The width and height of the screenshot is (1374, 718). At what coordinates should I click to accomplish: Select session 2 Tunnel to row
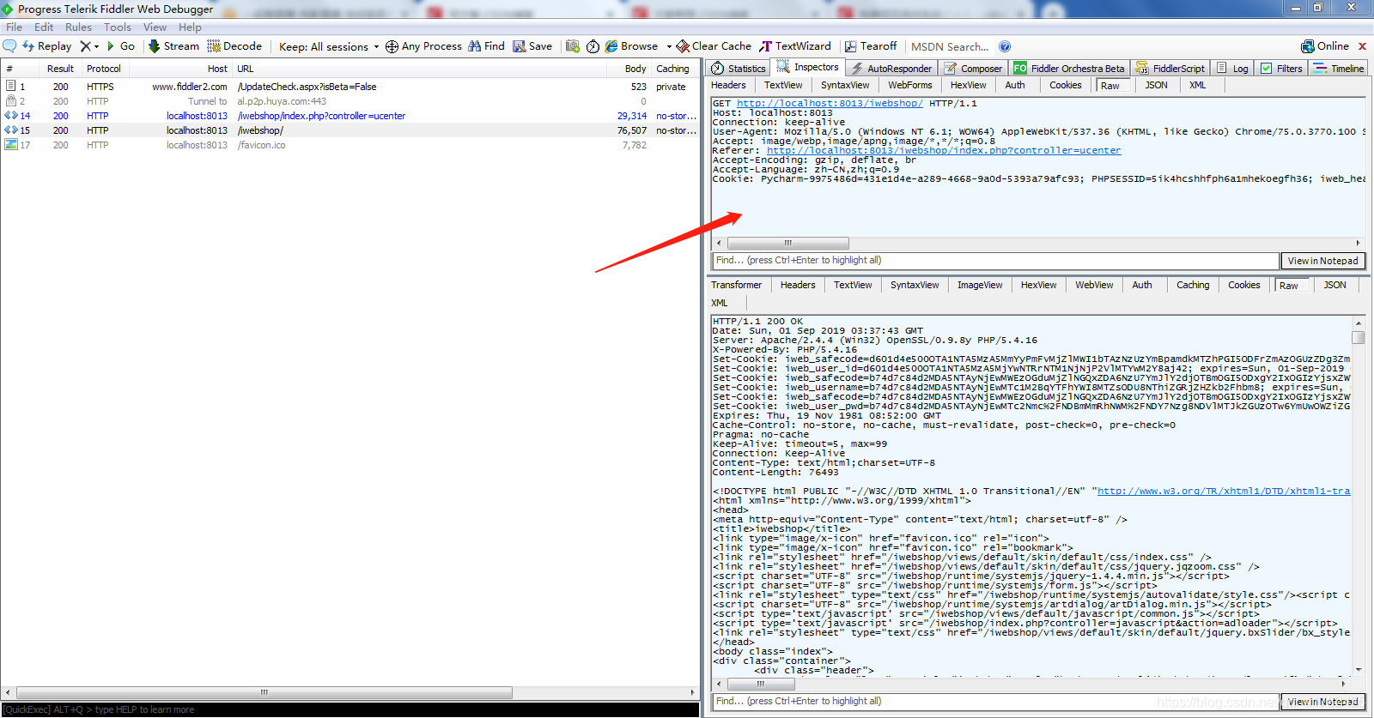pyautogui.click(x=350, y=101)
